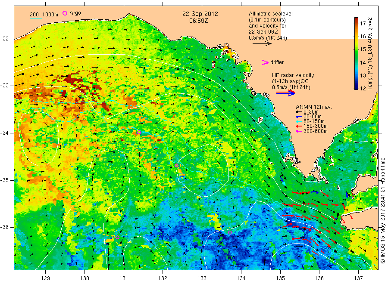Click the longitude label 132

(x=163, y=278)
